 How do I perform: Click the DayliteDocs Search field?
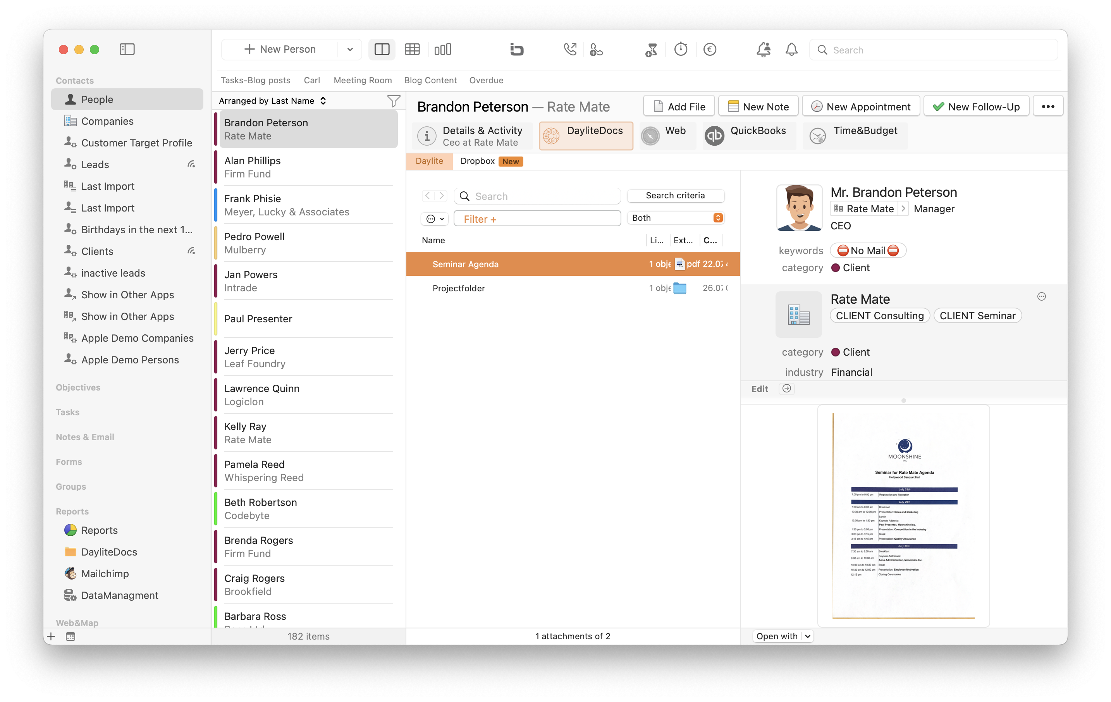coord(537,196)
